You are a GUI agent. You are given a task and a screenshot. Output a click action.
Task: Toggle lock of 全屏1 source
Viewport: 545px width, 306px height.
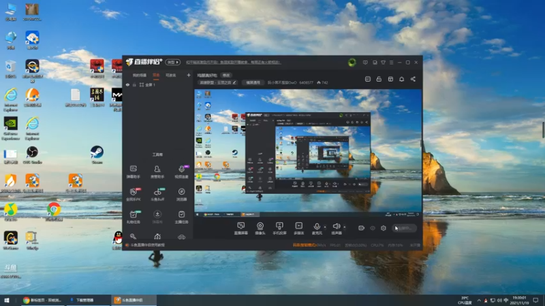coord(134,84)
